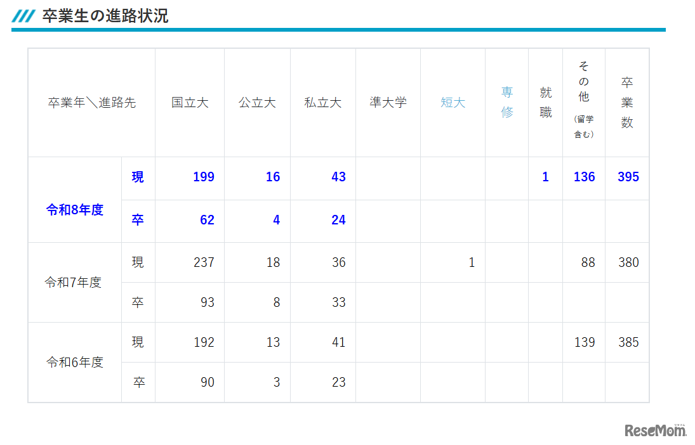Click the 卒業数 column header
This screenshot has width=695, height=445.
pos(626,102)
